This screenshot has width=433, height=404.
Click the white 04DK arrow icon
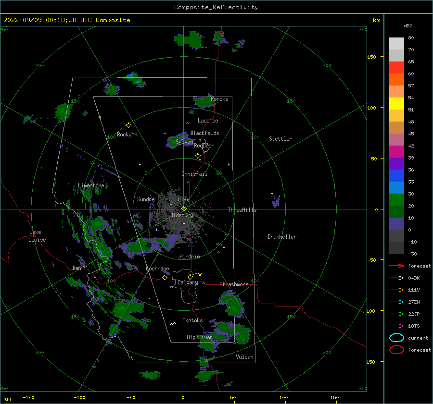(396, 278)
